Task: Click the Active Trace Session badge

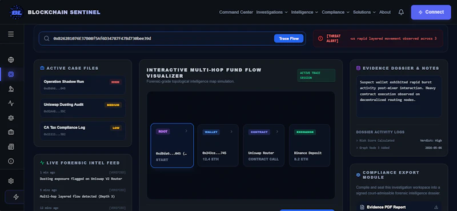Action: tap(316, 75)
